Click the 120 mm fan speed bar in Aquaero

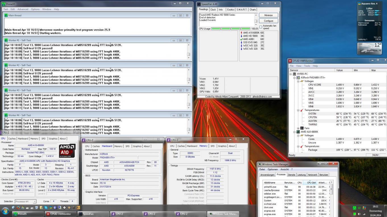(x=378, y=15)
